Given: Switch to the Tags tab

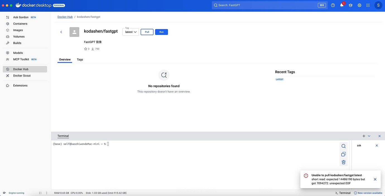Looking at the screenshot, I should (80, 59).
